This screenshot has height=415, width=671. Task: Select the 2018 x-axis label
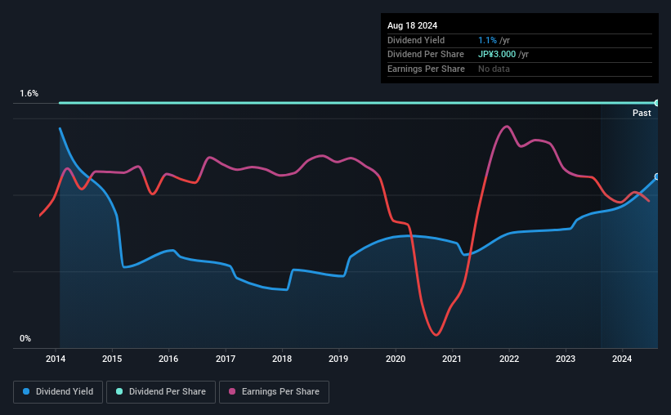tap(282, 359)
